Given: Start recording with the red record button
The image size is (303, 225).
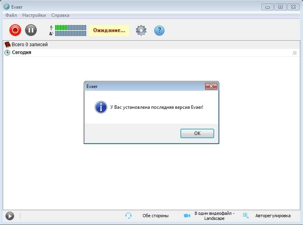Looking at the screenshot, I should click(x=15, y=30).
